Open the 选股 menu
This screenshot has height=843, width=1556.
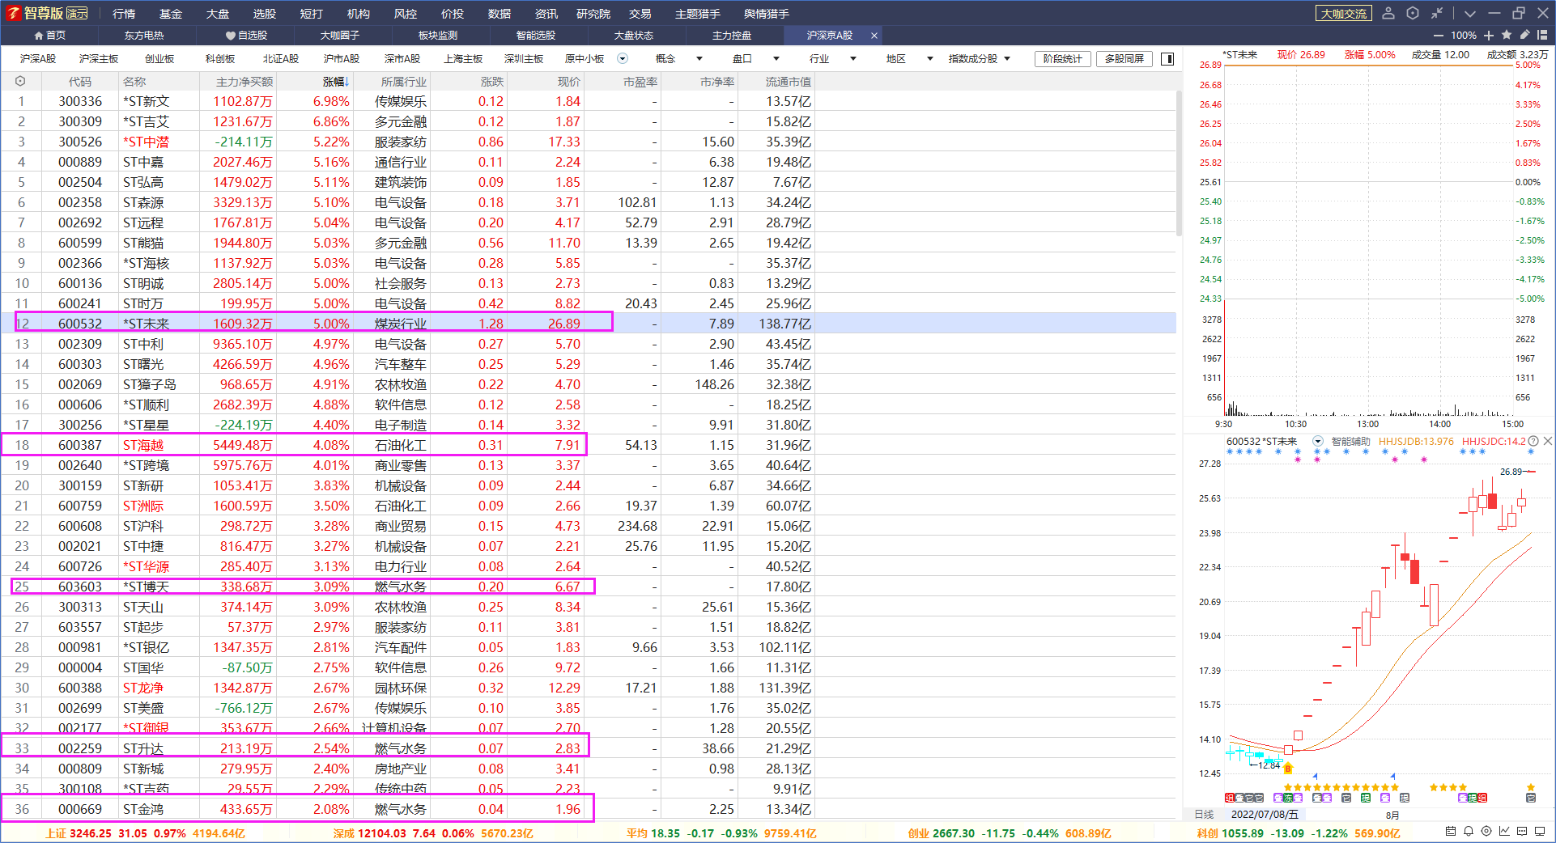(x=265, y=14)
